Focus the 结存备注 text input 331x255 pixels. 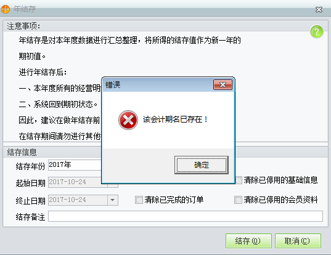click(x=186, y=216)
